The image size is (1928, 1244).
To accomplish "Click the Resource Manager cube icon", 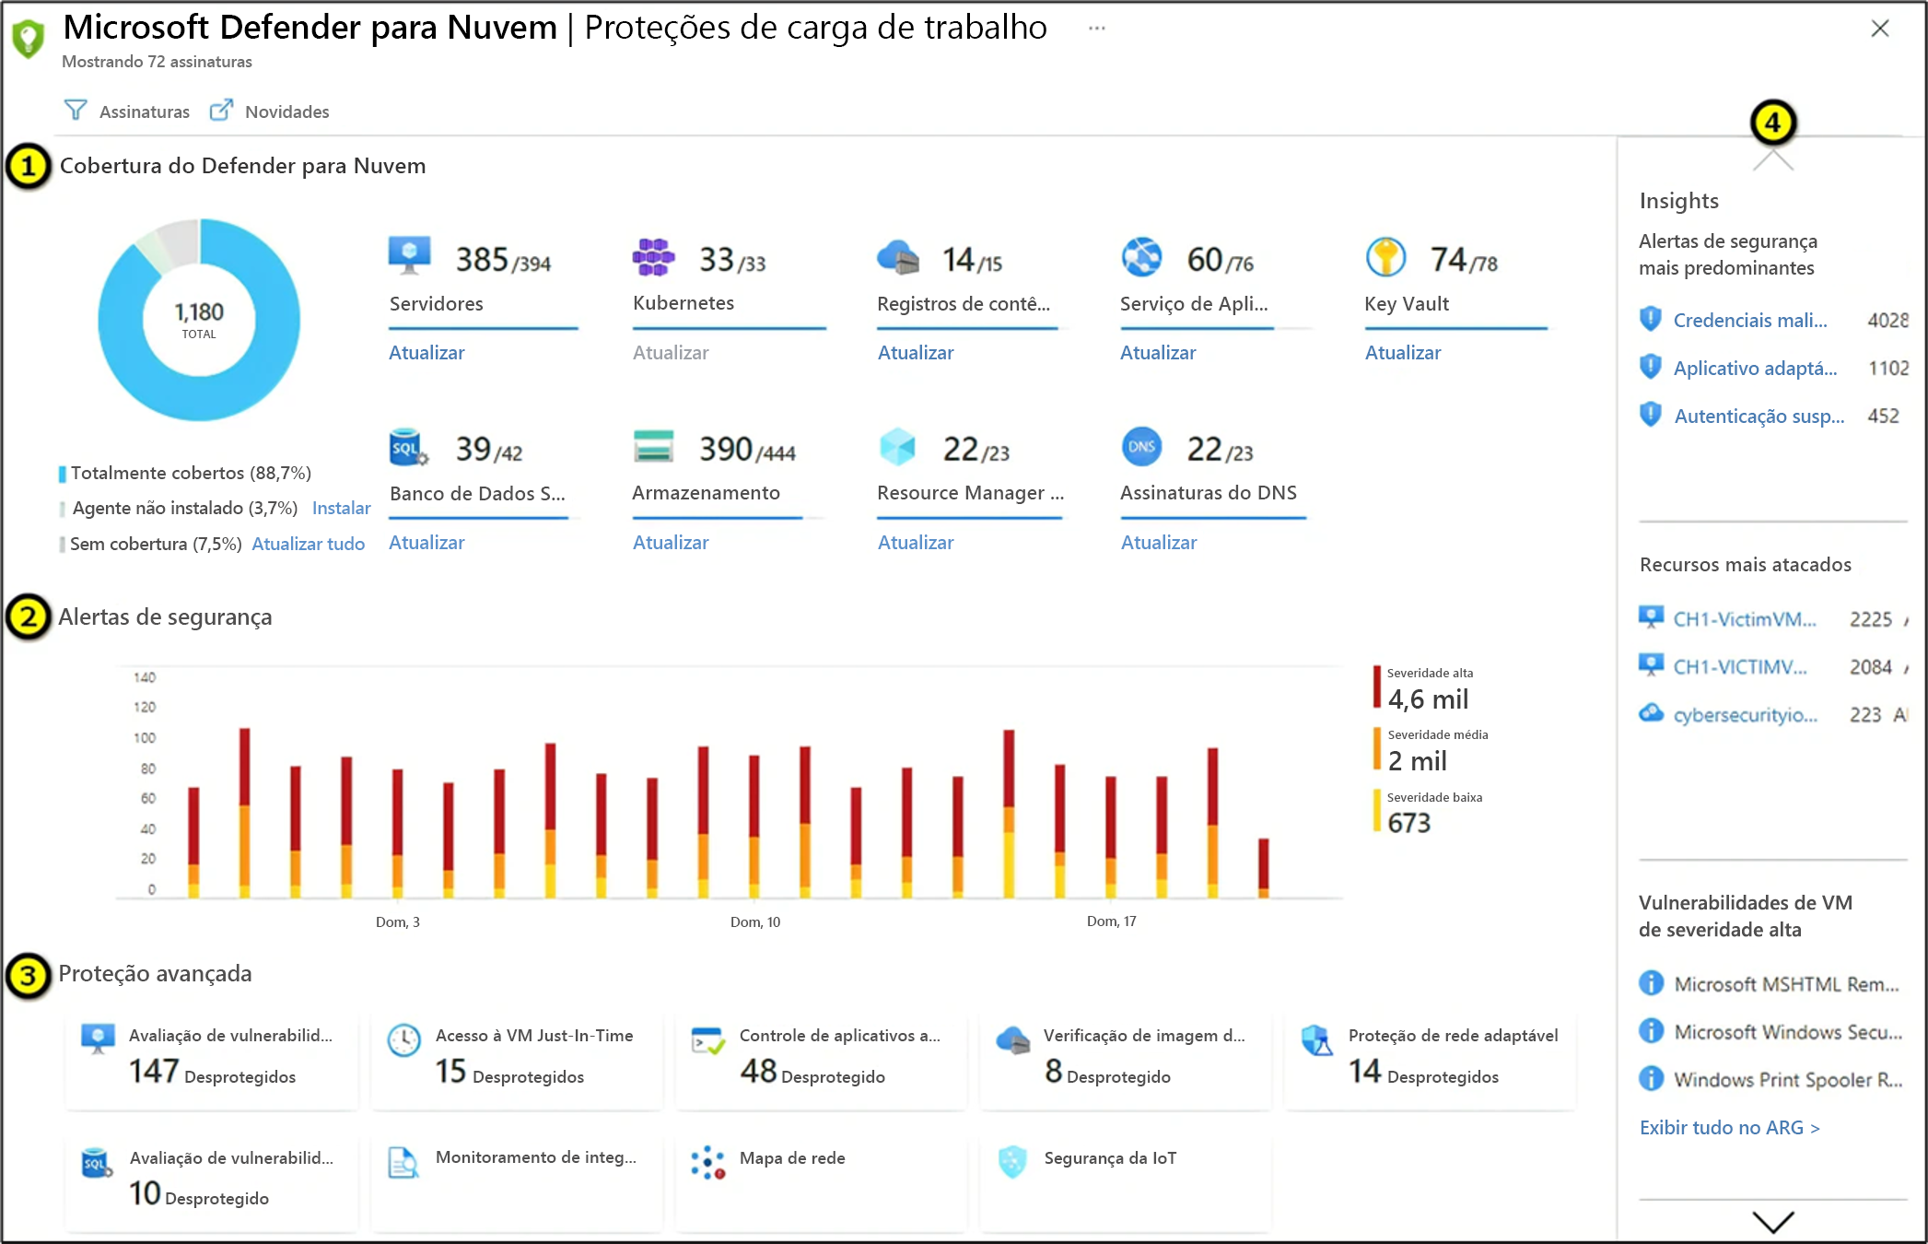I will [898, 447].
